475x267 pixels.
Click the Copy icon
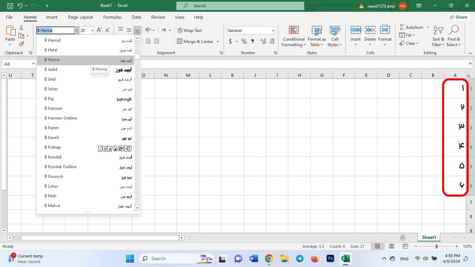click(x=21, y=36)
